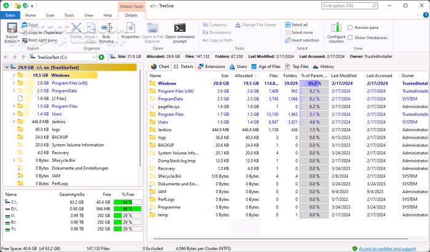Viewport: 430px width, 252px height.
Task: Open the Chart tab
Action: tap(160, 66)
